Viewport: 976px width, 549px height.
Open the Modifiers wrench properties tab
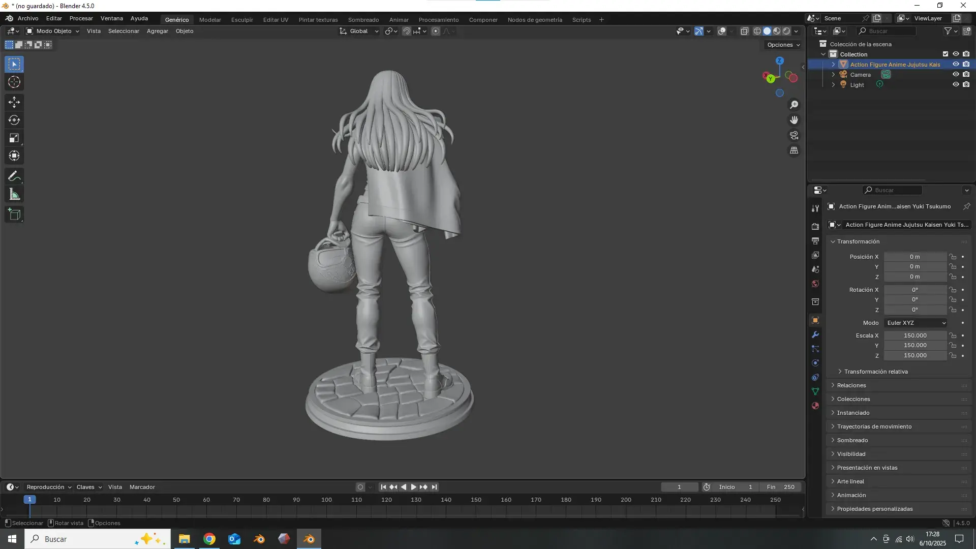(815, 335)
